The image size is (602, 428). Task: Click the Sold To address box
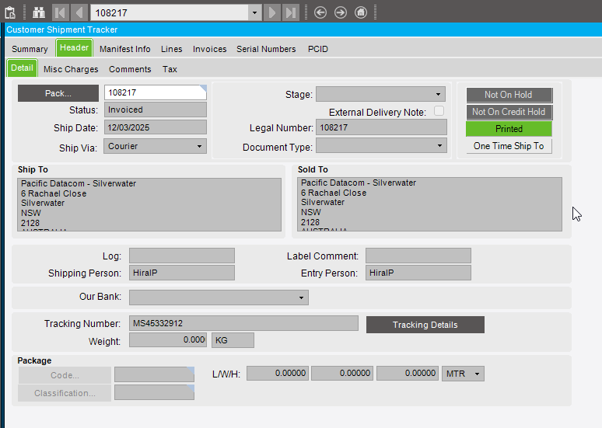(x=429, y=204)
